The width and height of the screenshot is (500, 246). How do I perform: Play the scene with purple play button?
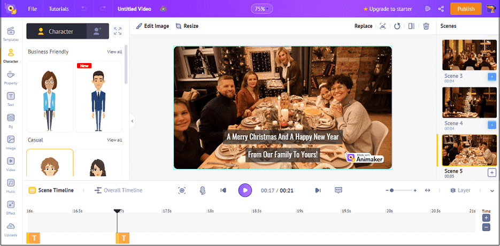245,190
